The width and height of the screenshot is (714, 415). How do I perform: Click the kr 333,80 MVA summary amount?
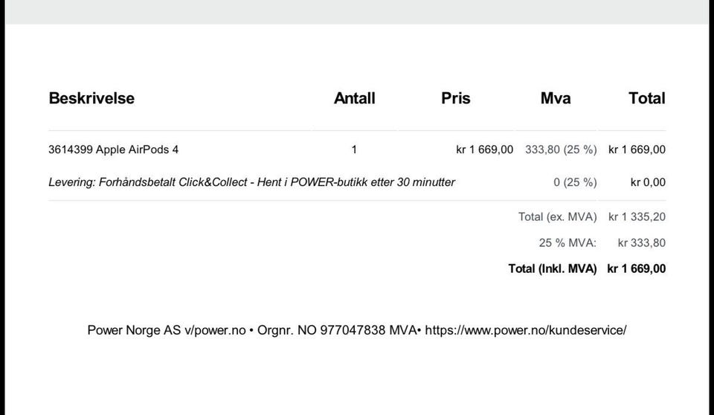tap(641, 242)
